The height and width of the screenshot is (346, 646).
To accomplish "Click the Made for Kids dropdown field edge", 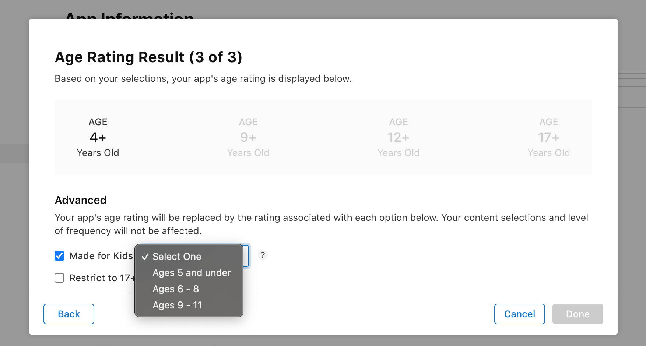I will (246, 255).
